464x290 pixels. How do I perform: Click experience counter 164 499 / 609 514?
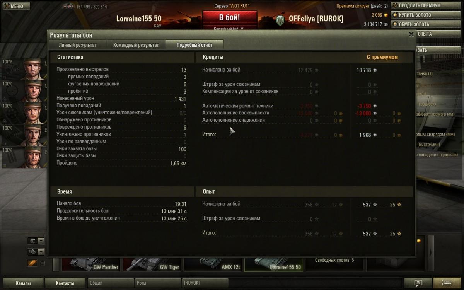92,7
